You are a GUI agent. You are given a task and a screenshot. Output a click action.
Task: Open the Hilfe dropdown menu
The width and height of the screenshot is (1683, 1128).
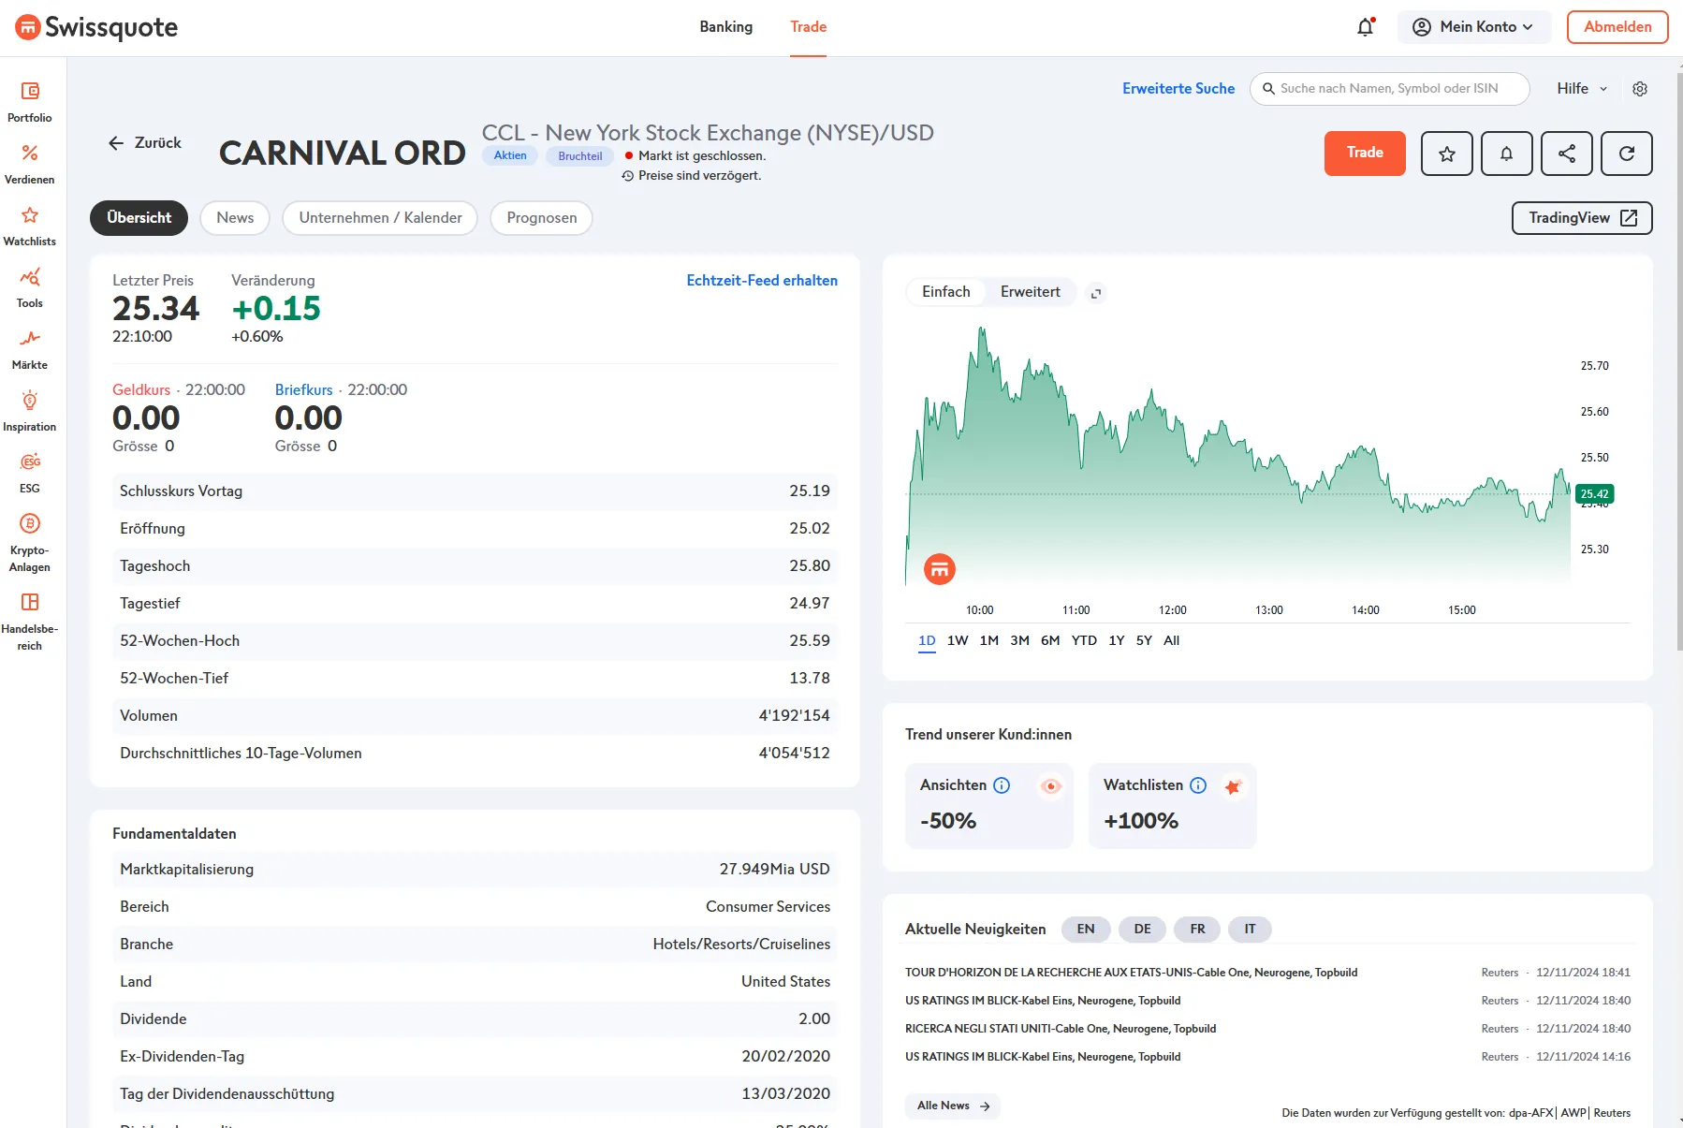point(1581,89)
